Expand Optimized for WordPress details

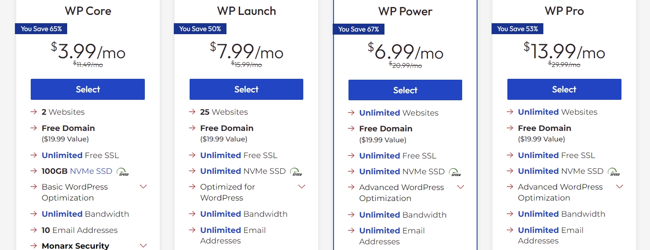pos(302,187)
